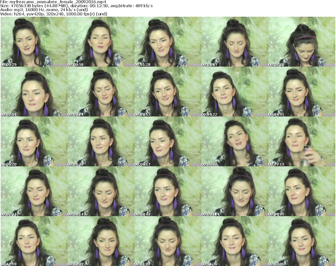Select the thumbnail stamped 00:11:36
The width and height of the screenshot is (336, 266).
pos(235,241)
